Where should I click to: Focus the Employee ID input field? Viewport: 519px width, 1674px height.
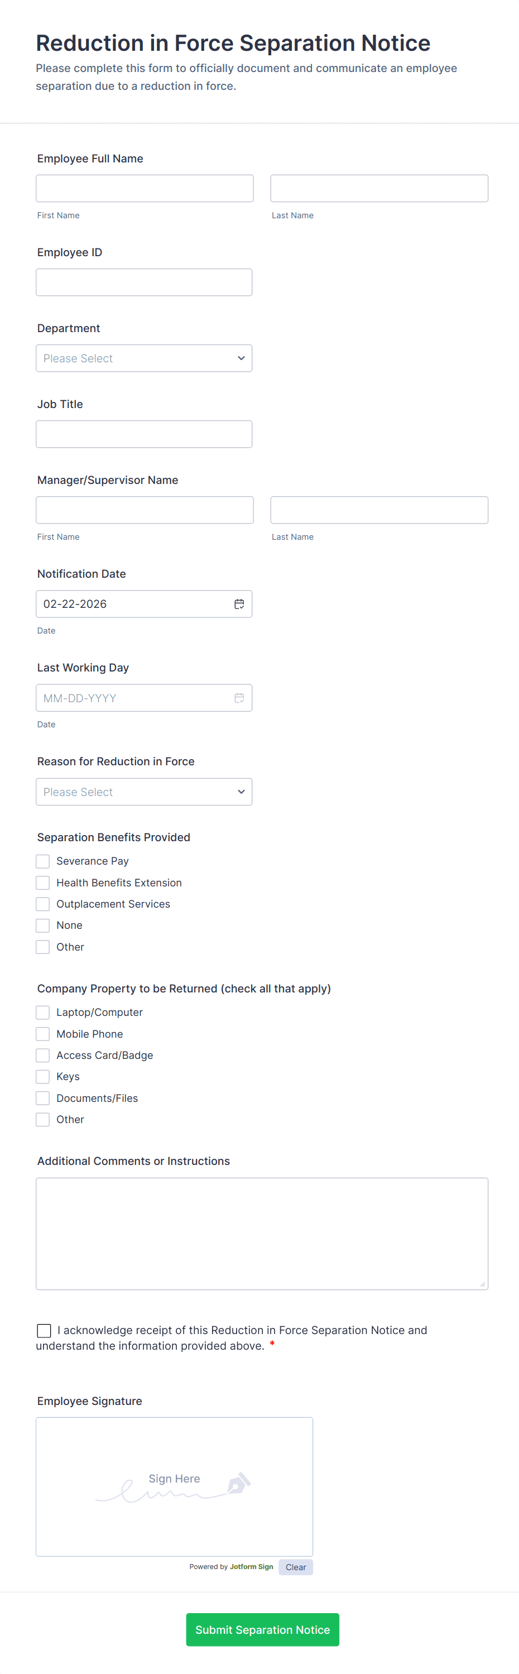(x=143, y=282)
